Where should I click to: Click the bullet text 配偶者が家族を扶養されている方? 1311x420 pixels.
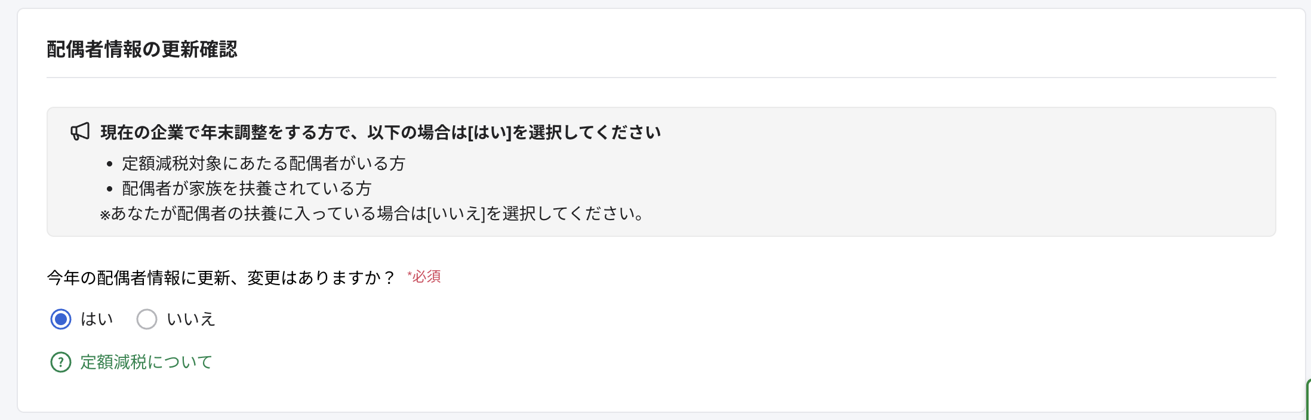click(x=247, y=189)
